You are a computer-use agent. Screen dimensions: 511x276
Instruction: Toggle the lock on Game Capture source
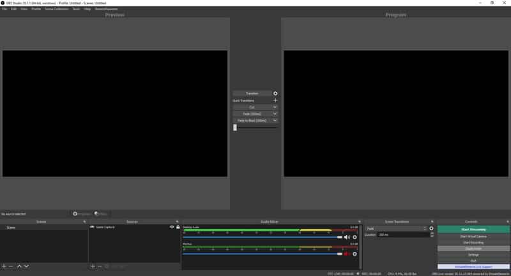point(178,227)
